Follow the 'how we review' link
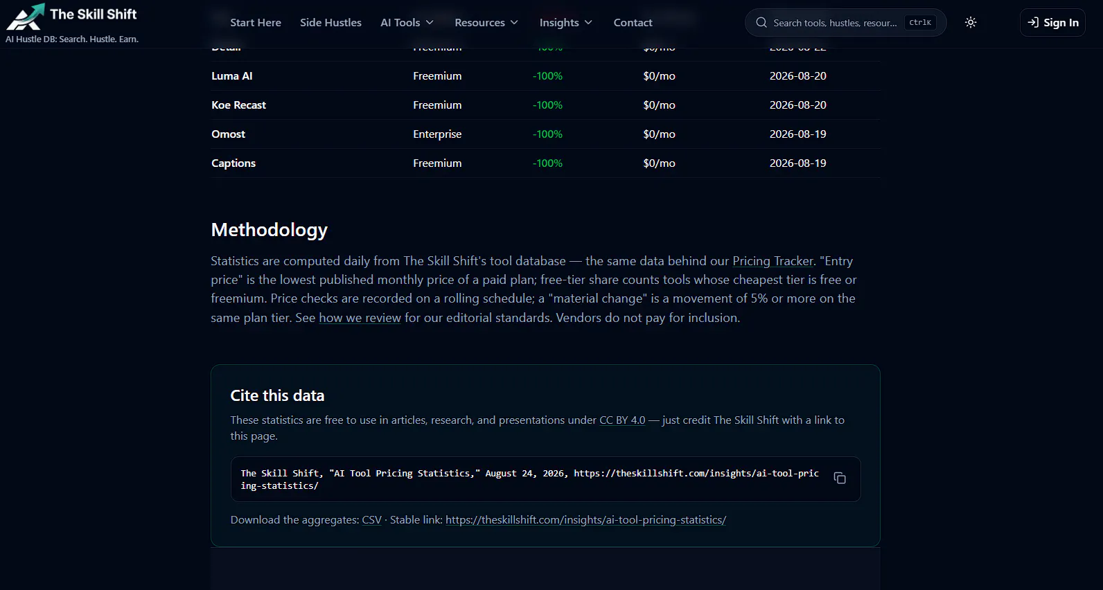The image size is (1103, 590). 360,318
